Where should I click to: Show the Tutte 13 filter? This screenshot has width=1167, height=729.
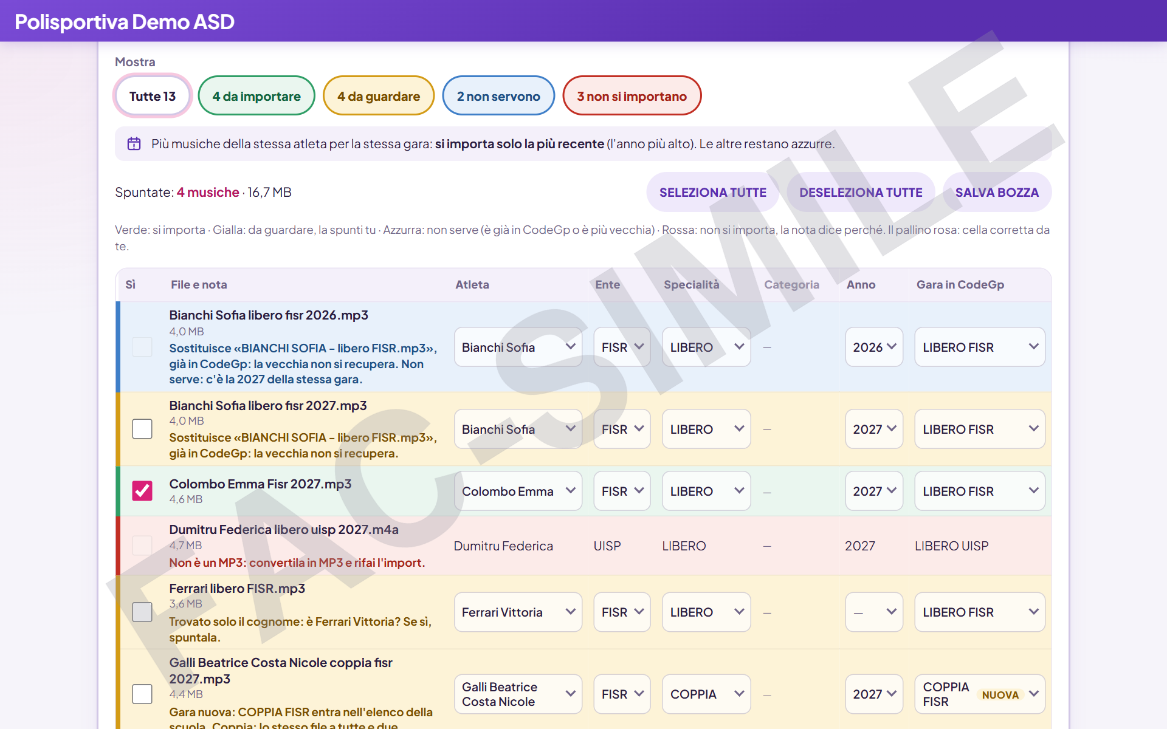[x=153, y=96]
